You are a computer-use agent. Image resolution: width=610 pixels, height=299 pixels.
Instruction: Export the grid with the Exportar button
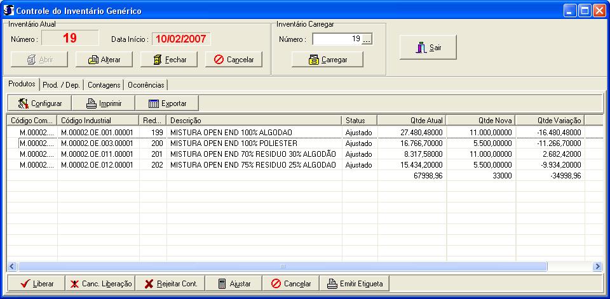pos(166,103)
